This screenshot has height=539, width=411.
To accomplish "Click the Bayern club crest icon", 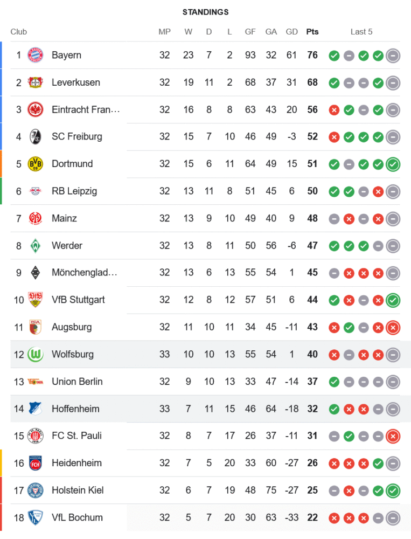I will coord(35,55).
